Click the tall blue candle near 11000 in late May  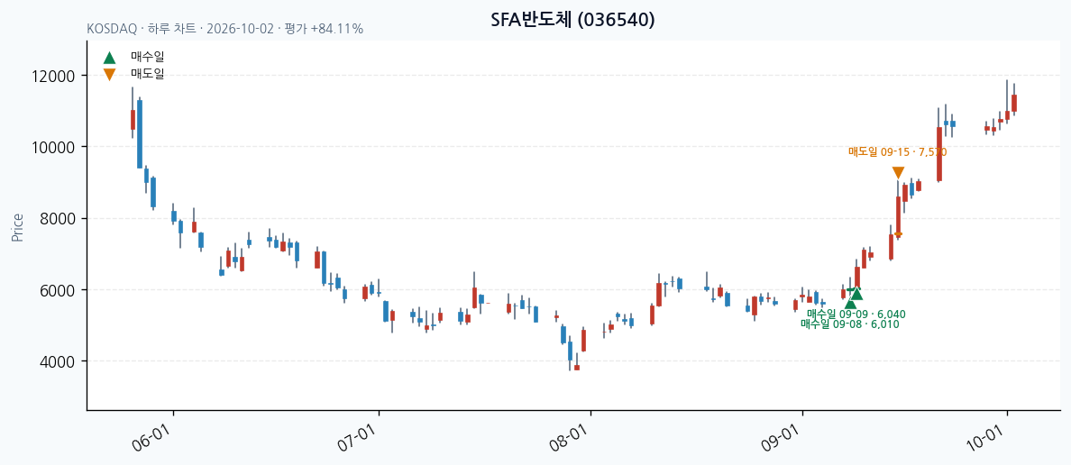pos(140,134)
